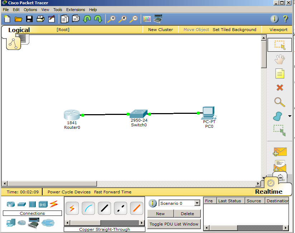This screenshot has height=233, width=295.
Task: Click the Undo arrow in the toolbar
Action: point(87,19)
